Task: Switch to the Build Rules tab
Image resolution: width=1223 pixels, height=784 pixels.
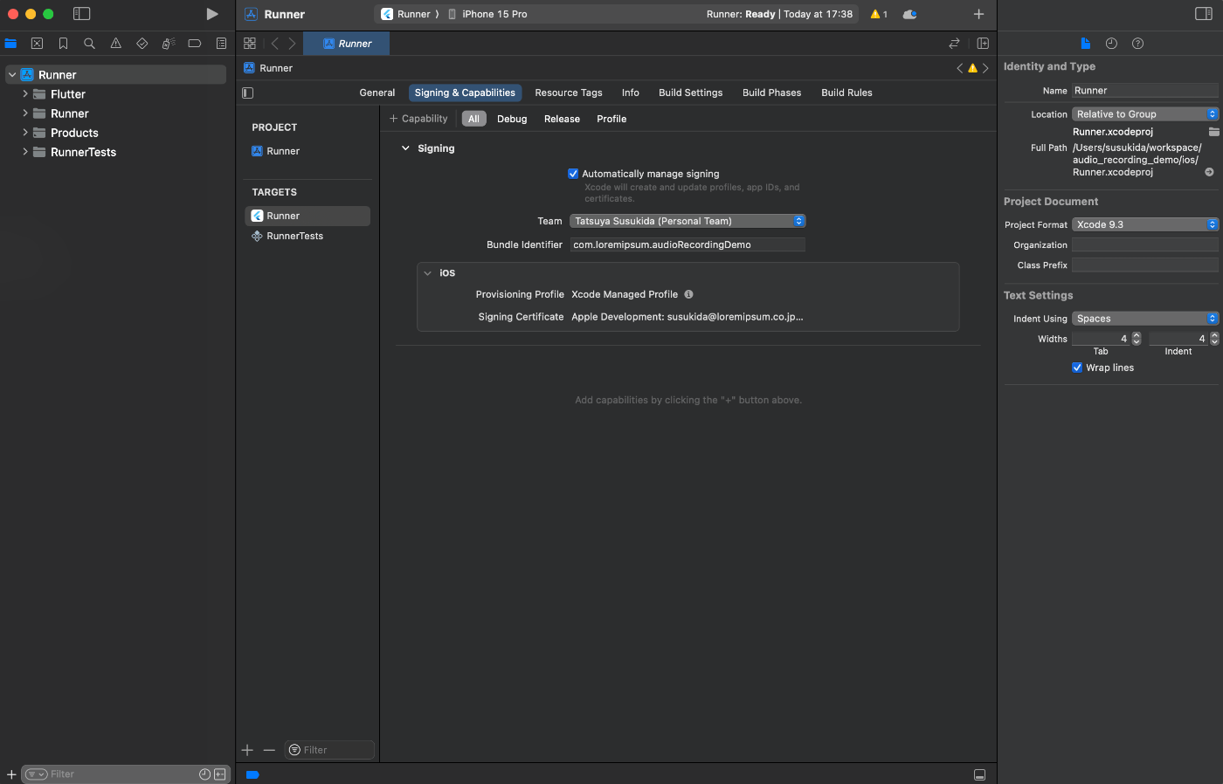Action: coord(846,93)
